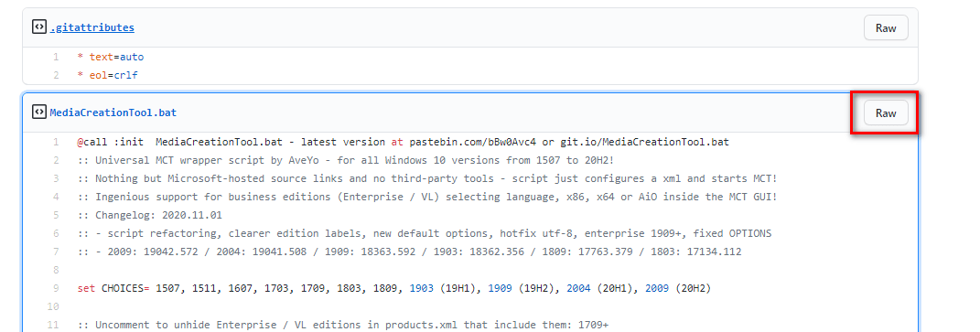Click the 'script refactoring, clearer edition labels' line
Image resolution: width=980 pixels, height=332 pixels.
coord(425,233)
